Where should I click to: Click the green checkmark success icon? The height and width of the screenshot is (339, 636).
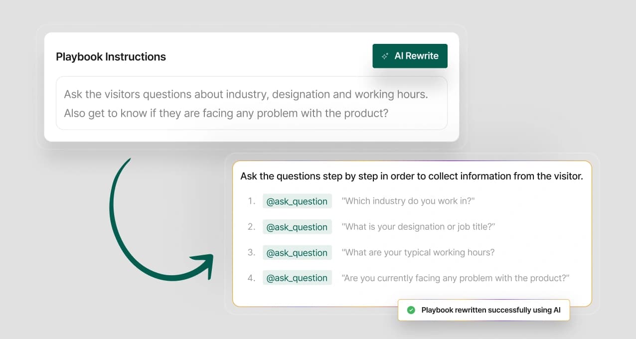pos(411,310)
